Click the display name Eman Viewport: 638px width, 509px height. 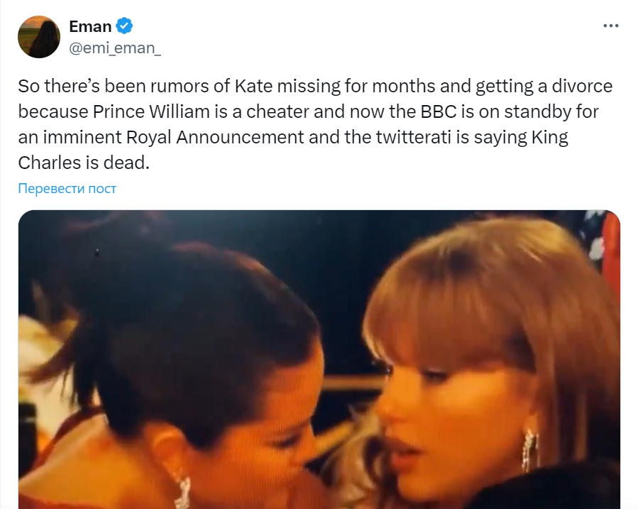(x=90, y=27)
